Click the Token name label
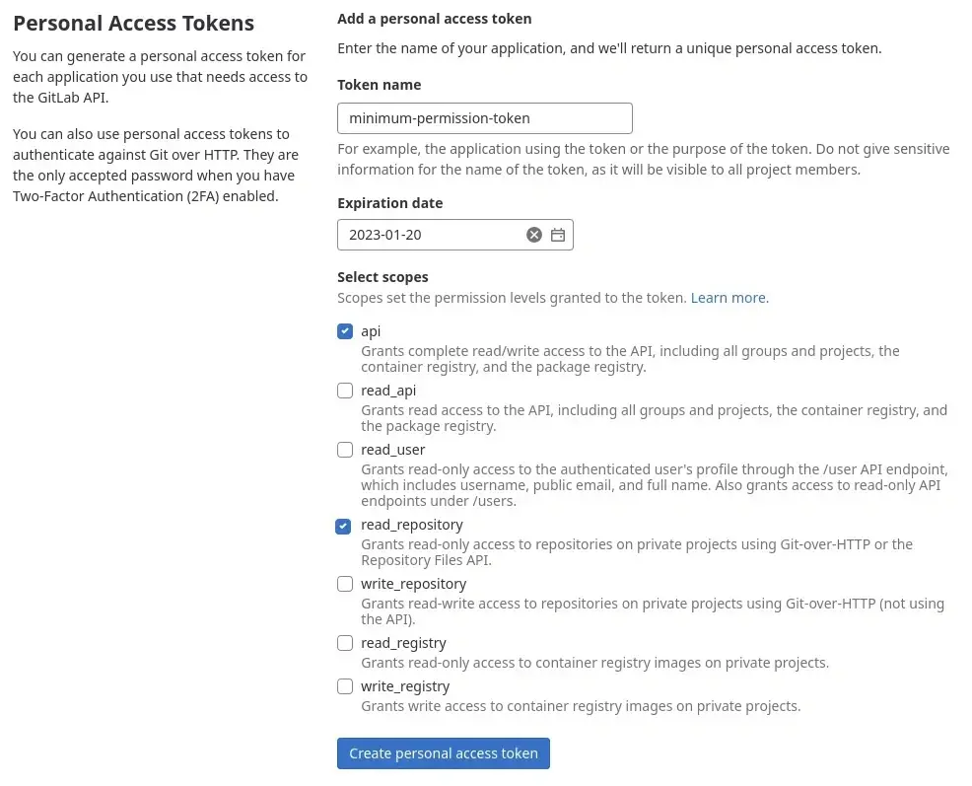The height and width of the screenshot is (786, 972). click(379, 85)
